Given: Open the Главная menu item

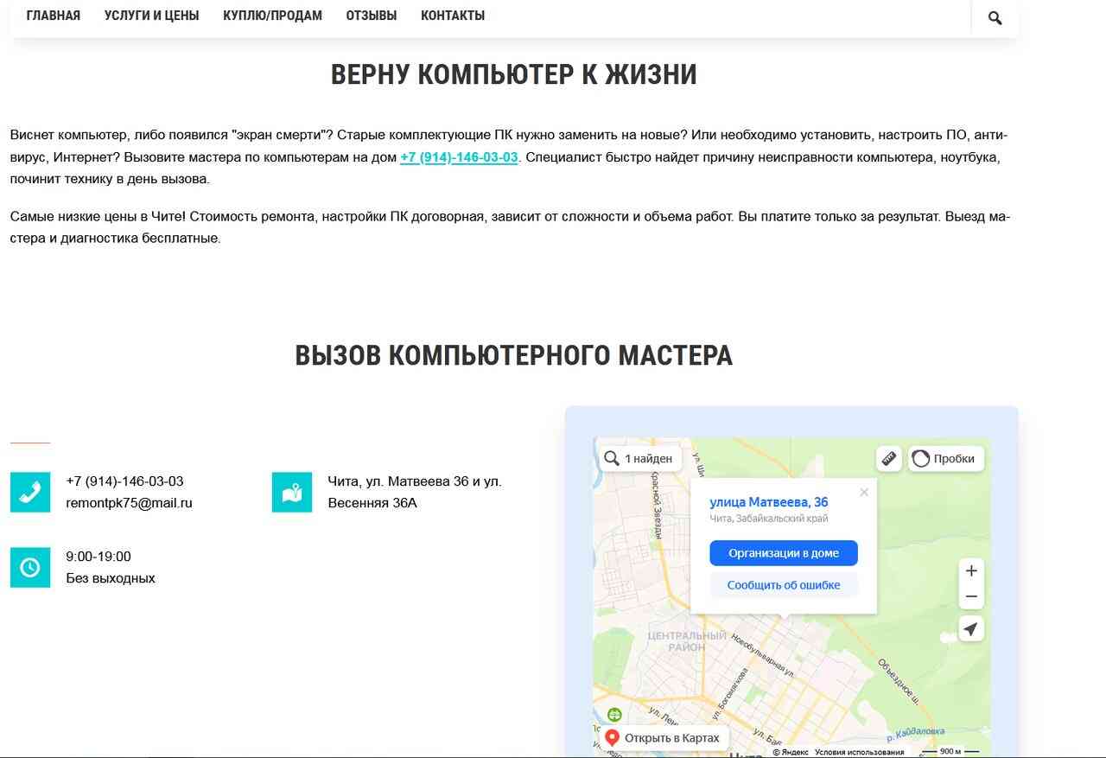Looking at the screenshot, I should [x=54, y=16].
